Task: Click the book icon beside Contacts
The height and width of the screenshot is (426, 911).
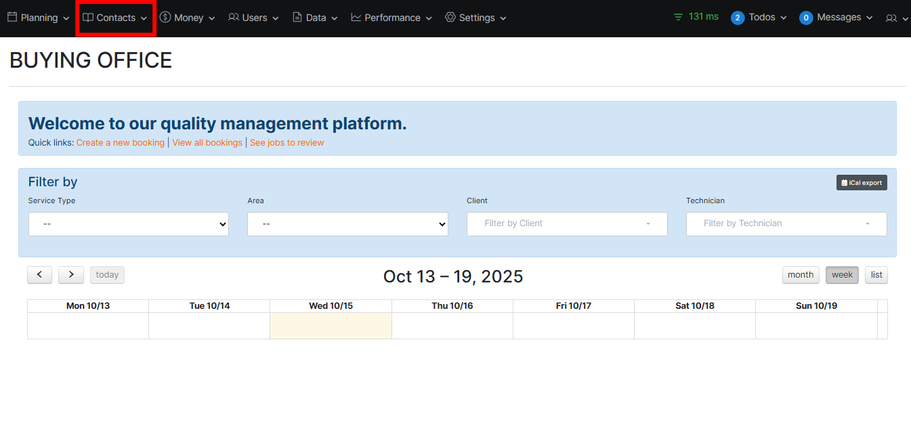Action: (x=88, y=18)
